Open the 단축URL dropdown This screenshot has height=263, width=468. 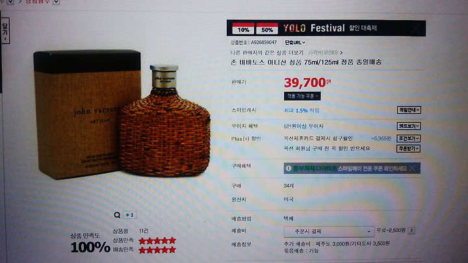pyautogui.click(x=295, y=43)
